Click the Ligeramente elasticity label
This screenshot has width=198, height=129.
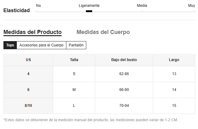click(89, 6)
